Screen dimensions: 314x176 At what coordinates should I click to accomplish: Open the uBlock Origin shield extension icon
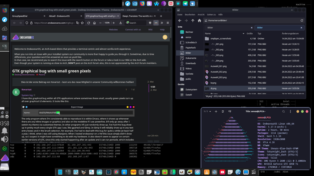[x=150, y=23]
